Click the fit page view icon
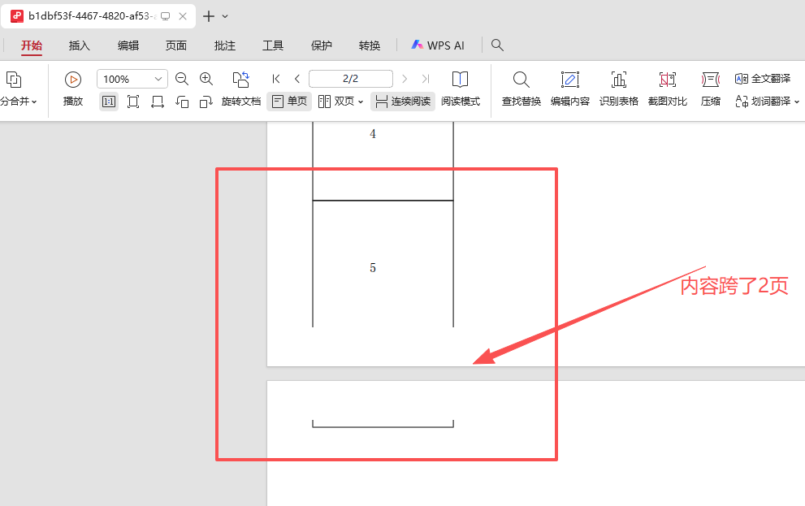 133,102
